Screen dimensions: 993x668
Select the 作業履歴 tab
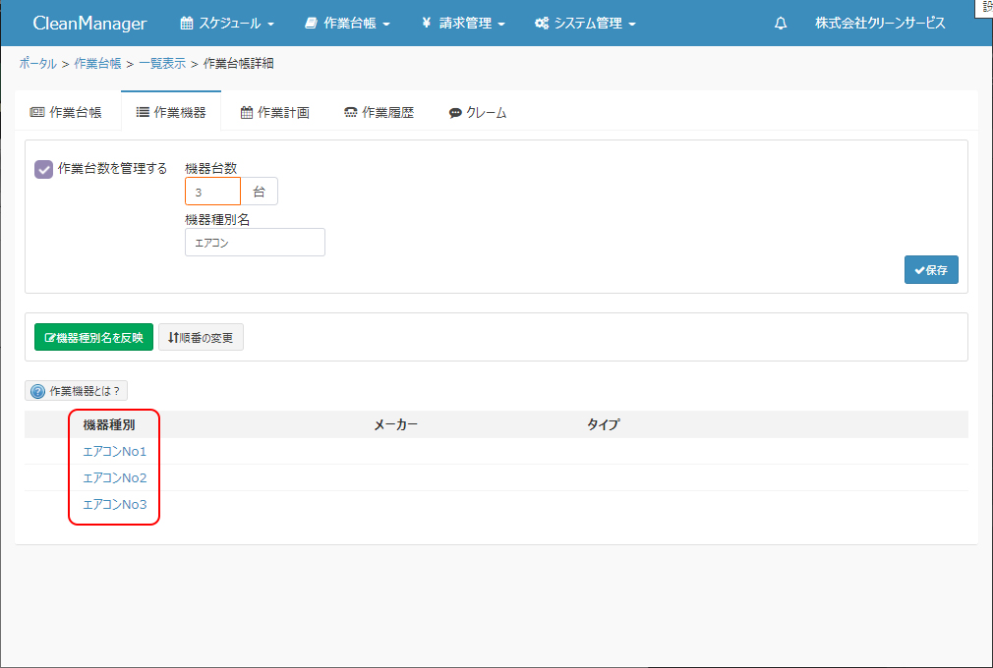(379, 112)
